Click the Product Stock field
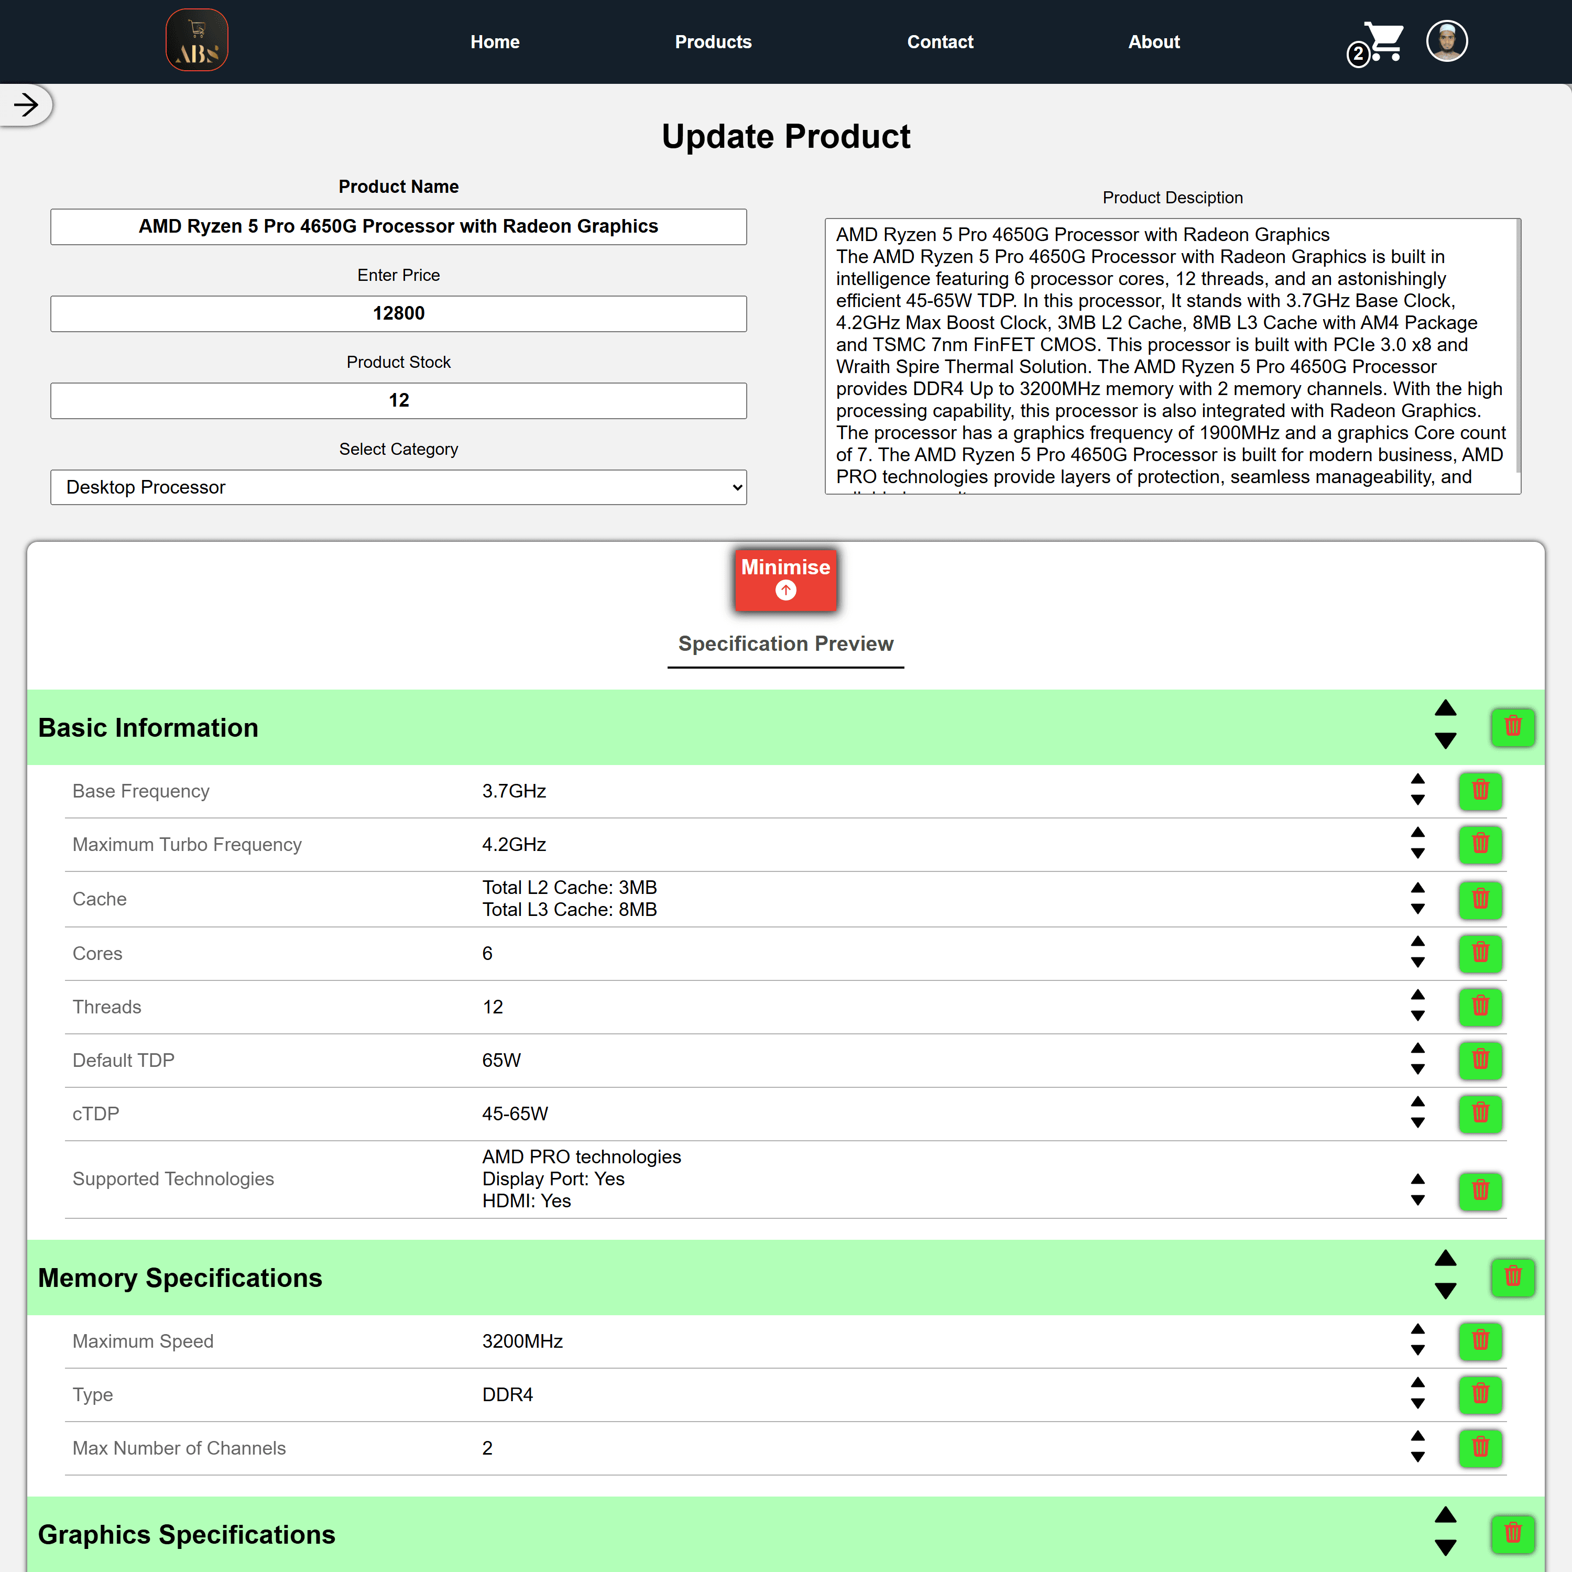Screen dimensions: 1572x1572 coord(399,400)
